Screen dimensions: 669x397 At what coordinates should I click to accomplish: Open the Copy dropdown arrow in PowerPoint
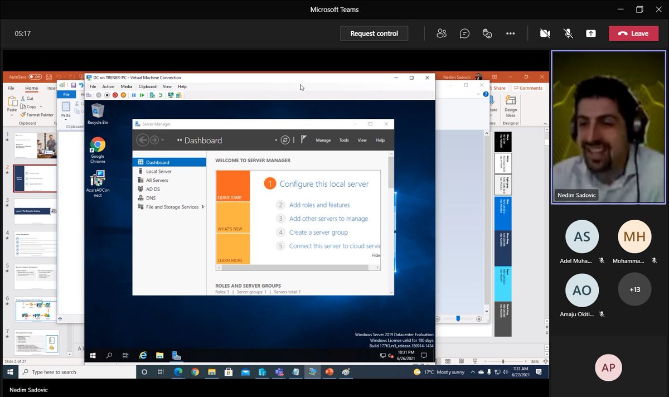pyautogui.click(x=41, y=106)
